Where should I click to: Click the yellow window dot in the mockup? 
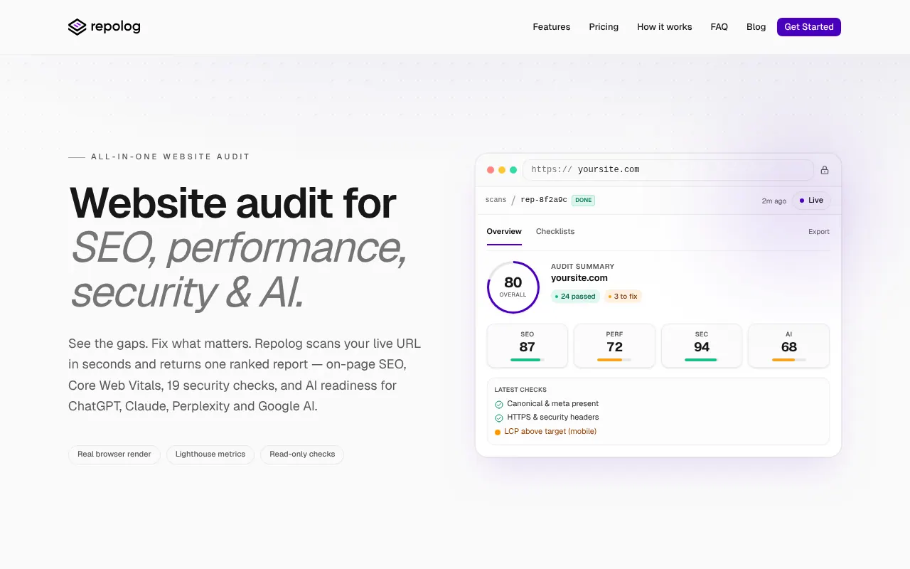(502, 170)
